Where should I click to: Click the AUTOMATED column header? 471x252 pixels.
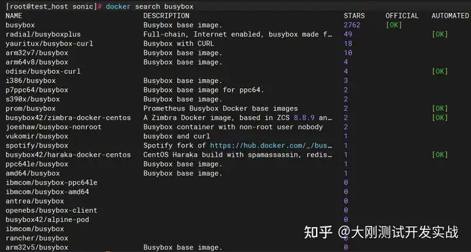(450, 16)
